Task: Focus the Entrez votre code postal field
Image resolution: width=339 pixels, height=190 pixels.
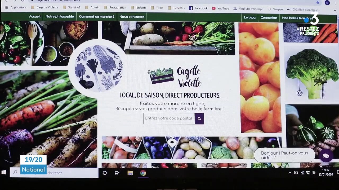Action: (x=169, y=118)
